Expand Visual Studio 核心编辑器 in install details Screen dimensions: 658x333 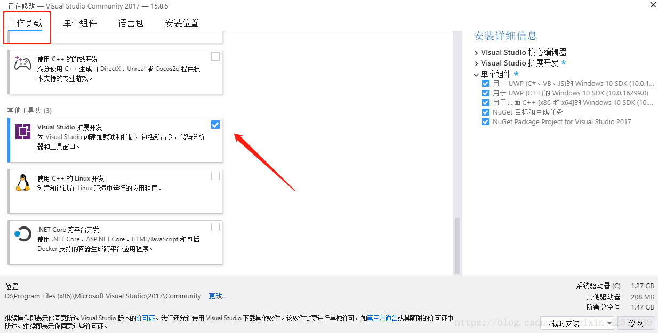[x=476, y=53]
